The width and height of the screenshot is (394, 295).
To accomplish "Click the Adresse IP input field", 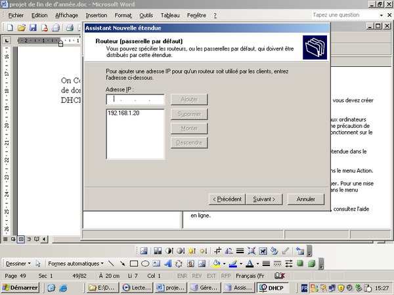I will click(135, 100).
